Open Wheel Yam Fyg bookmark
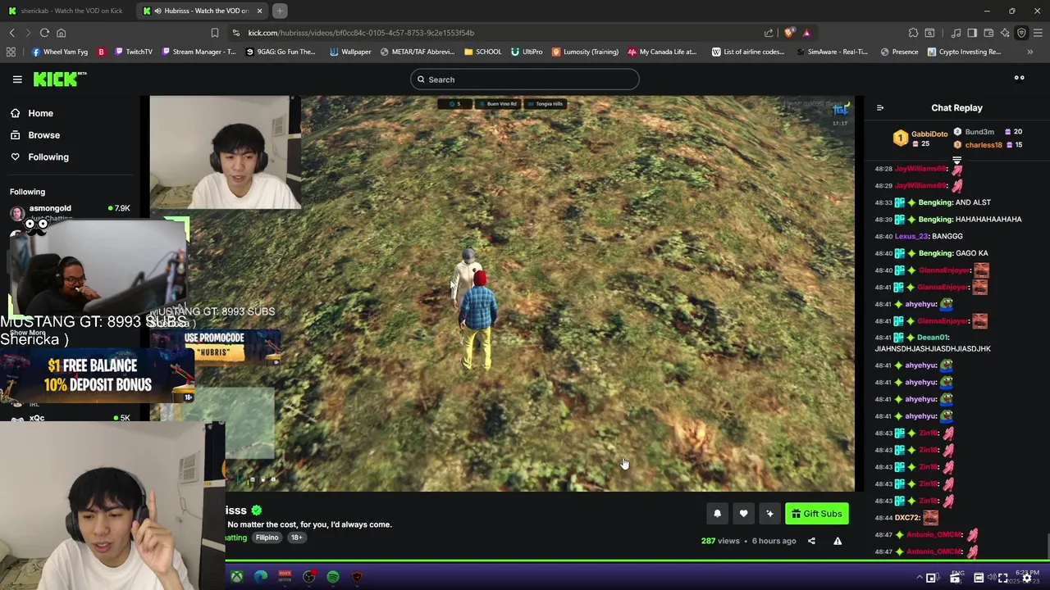Screen dimensions: 1050x590 pos(60,52)
